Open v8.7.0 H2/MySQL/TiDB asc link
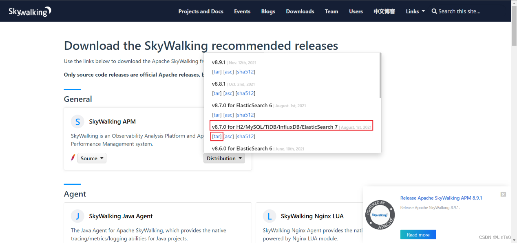517x243 pixels. (229, 137)
